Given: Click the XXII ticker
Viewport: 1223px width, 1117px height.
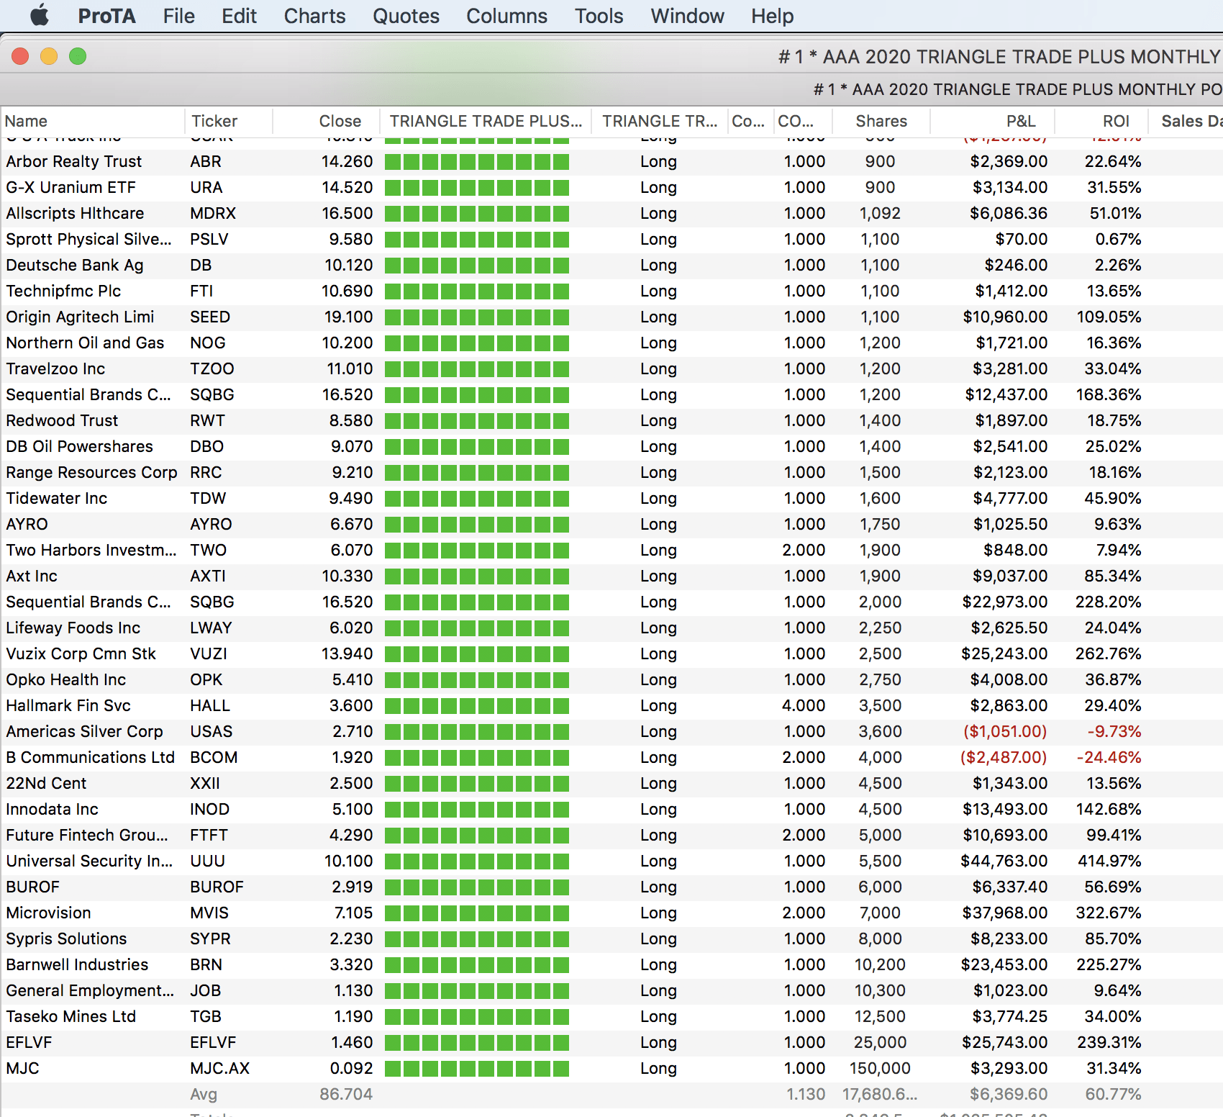Looking at the screenshot, I should (x=205, y=783).
